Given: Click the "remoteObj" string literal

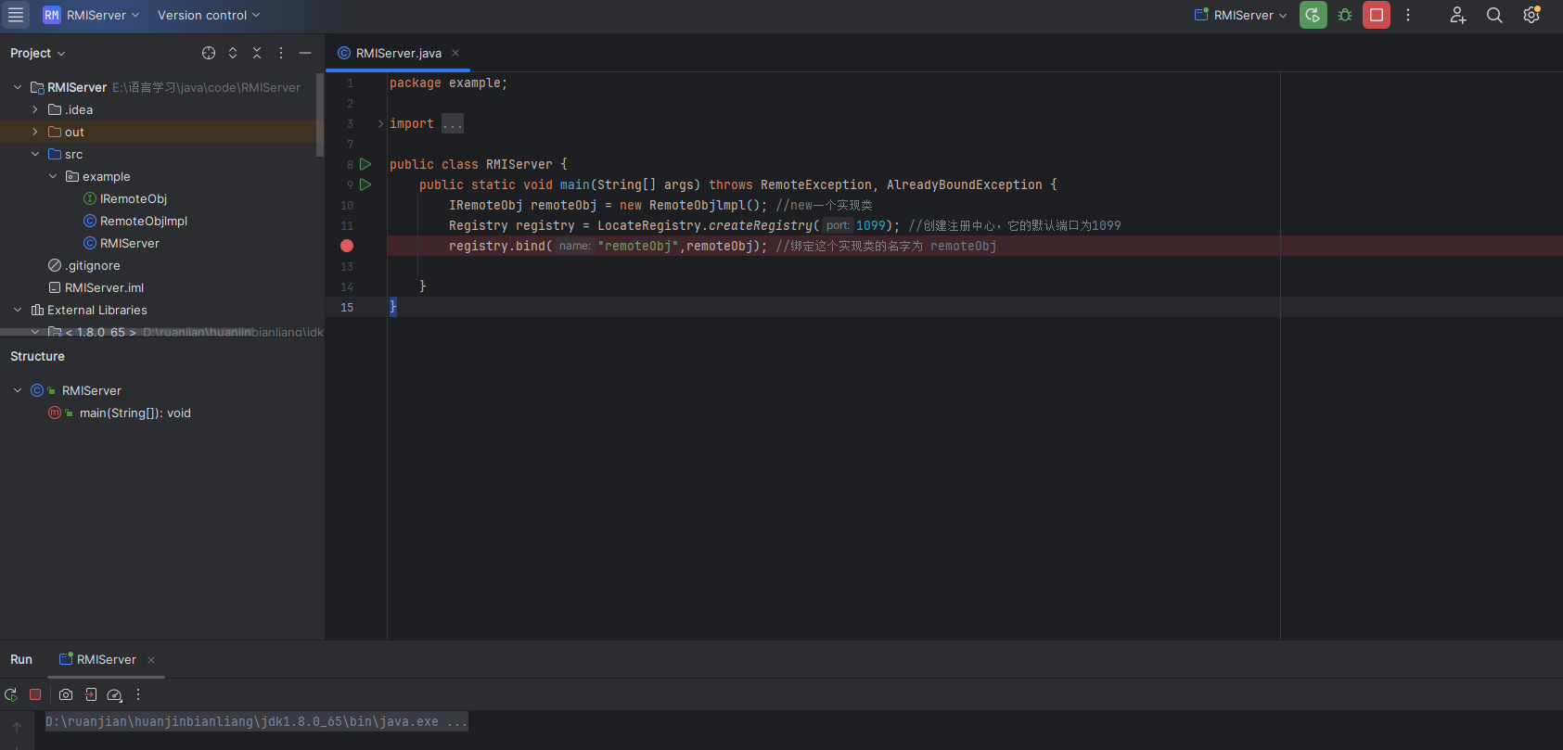Looking at the screenshot, I should 638,246.
